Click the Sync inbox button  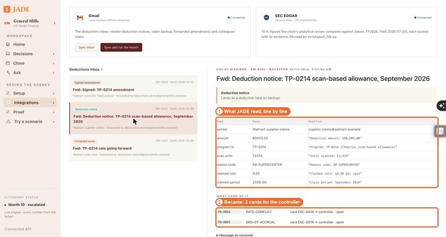(x=86, y=48)
